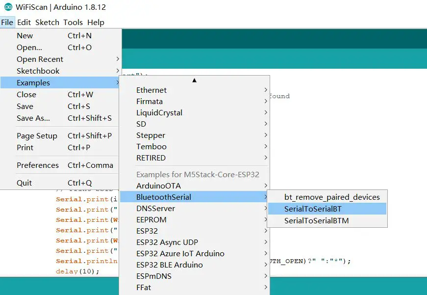Expand the LiquidCrystal examples submenu
This screenshot has width=427, height=295.
point(195,112)
